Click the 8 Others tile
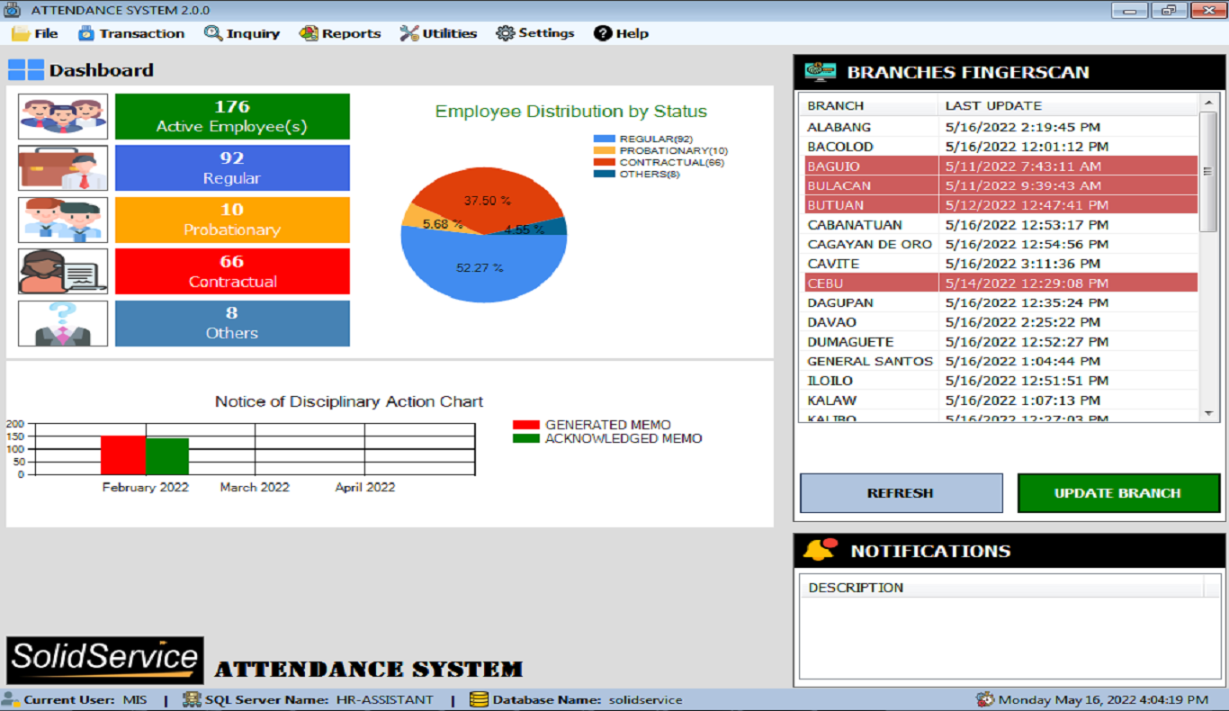Viewport: 1229px width, 711px height. click(232, 323)
